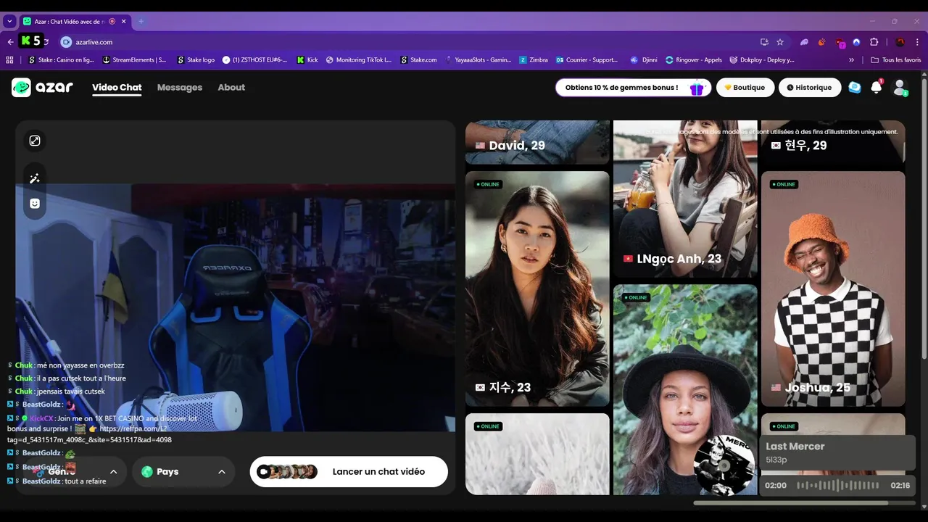Open the new tab plus button
This screenshot has width=928, height=522.
pos(141,21)
